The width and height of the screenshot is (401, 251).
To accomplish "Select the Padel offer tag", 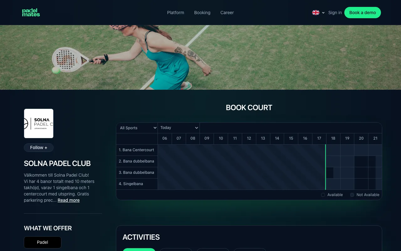I will [x=43, y=242].
